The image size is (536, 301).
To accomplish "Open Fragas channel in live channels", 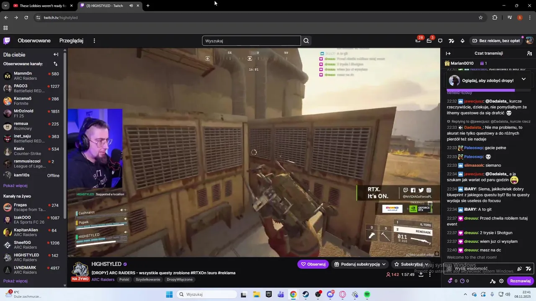I will (32, 207).
